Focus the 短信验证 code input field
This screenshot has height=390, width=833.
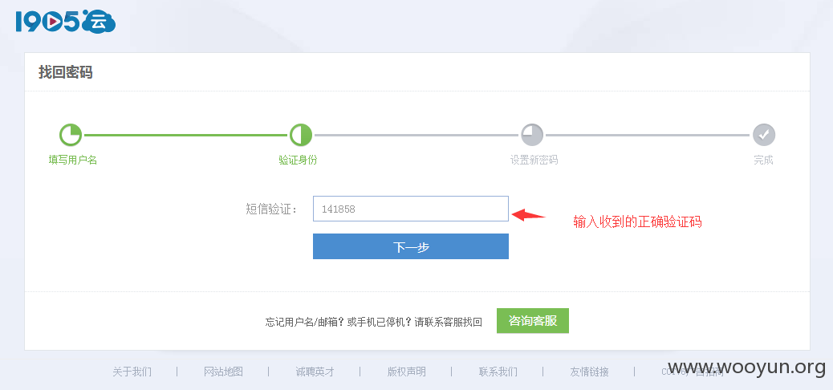coord(411,209)
